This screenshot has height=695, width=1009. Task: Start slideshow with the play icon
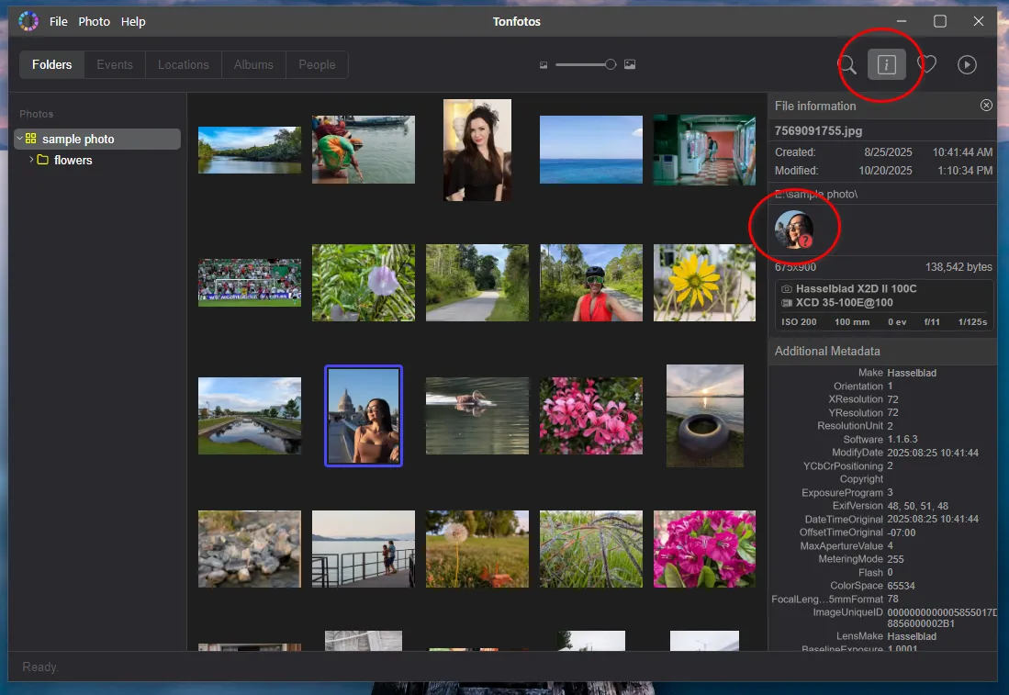tap(967, 64)
